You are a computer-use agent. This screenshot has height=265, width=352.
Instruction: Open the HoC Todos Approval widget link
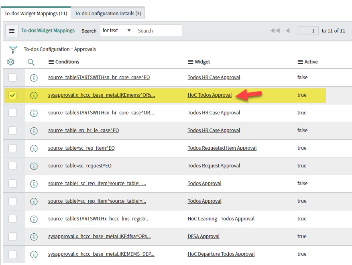click(210, 95)
